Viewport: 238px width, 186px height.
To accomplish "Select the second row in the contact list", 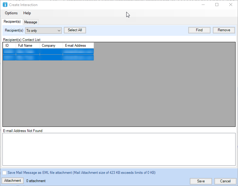I will [x=48, y=58].
